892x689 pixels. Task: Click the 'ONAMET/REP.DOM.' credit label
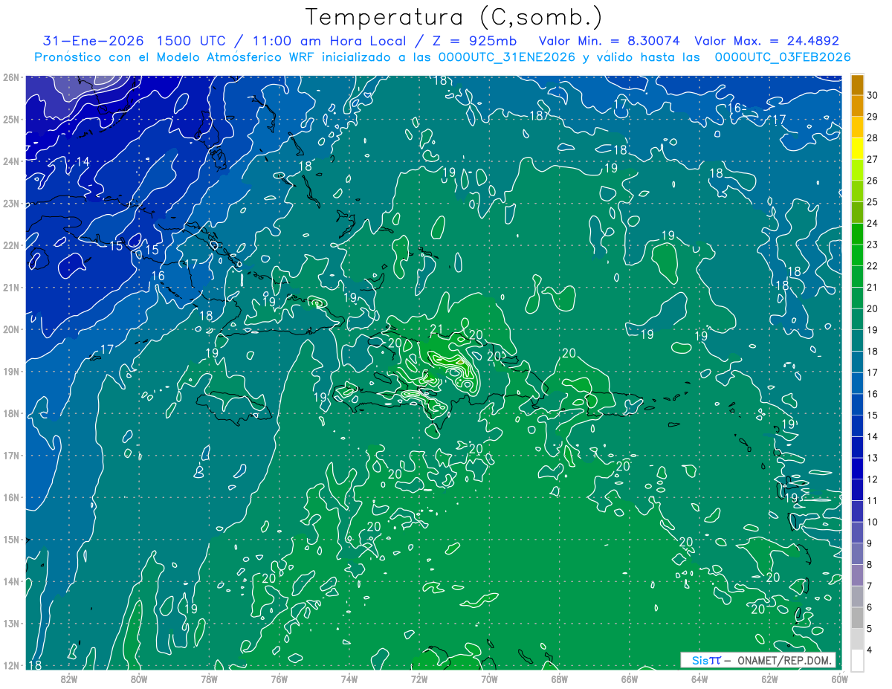tap(786, 660)
